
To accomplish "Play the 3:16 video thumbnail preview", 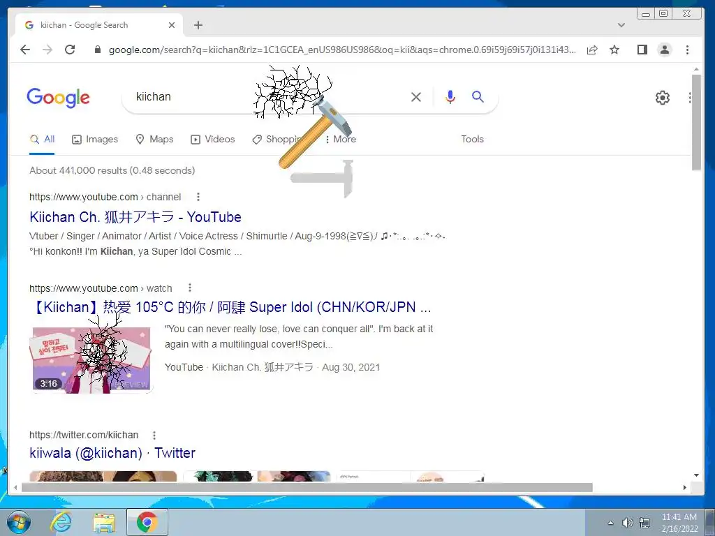I will pos(91,359).
